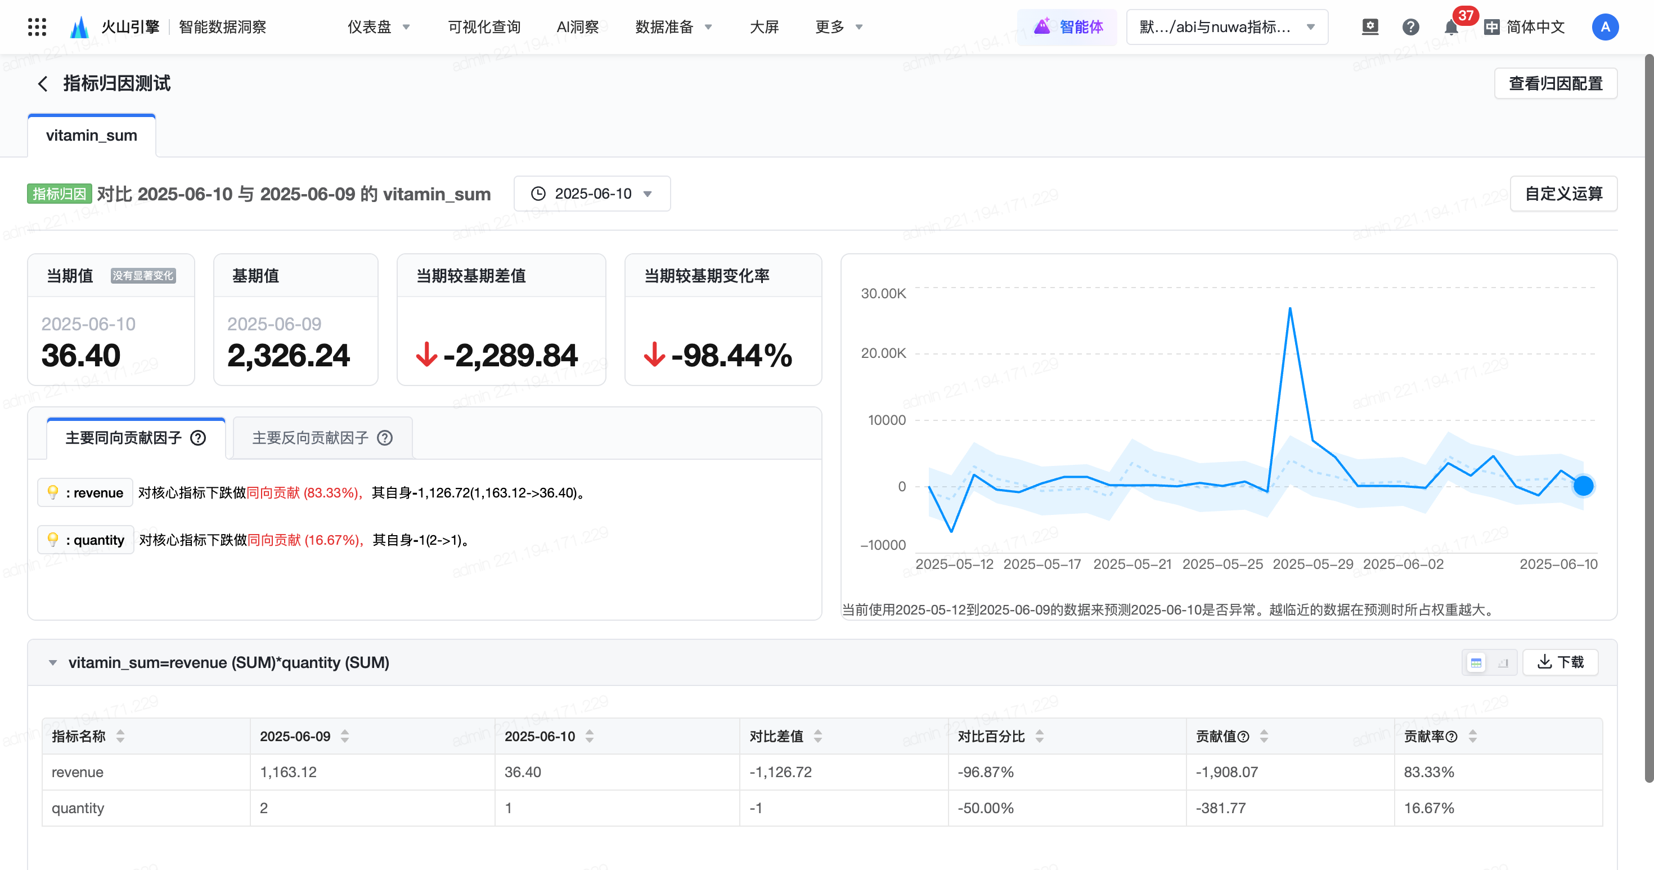Image resolution: width=1654 pixels, height=870 pixels.
Task: Expand the project selector dropdown
Action: coord(1227,27)
